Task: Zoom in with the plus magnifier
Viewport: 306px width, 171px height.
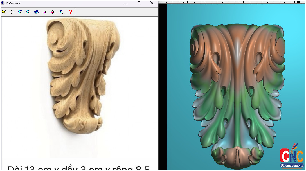Action: [20, 12]
